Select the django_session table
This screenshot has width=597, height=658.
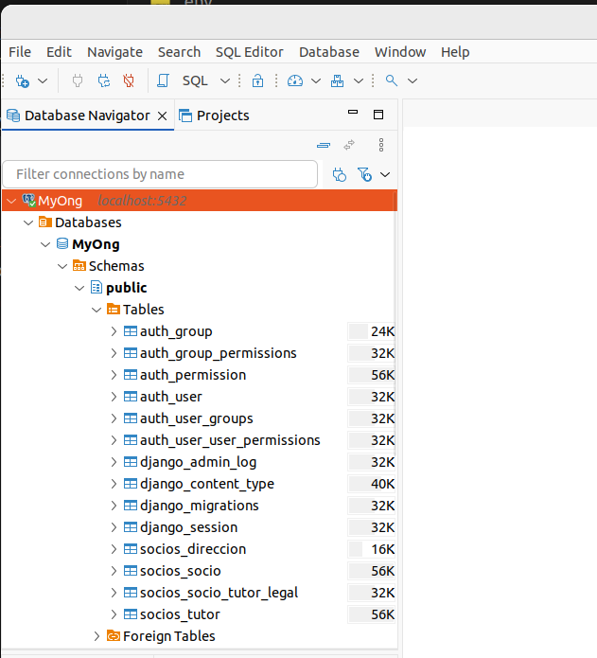[188, 527]
